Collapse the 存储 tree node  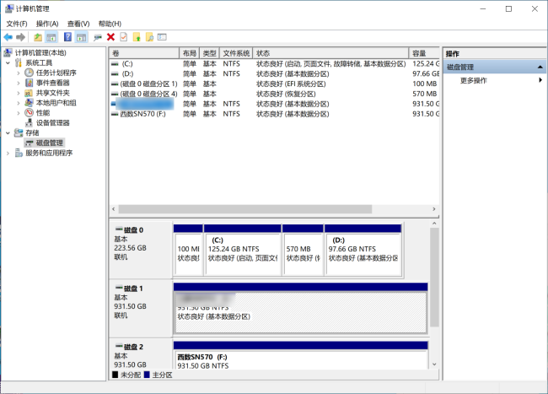point(8,132)
